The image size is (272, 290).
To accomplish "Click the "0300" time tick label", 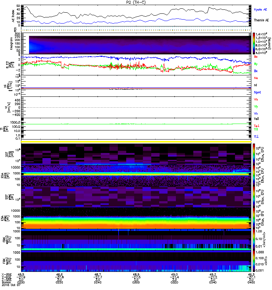I will click(x=136, y=282).
